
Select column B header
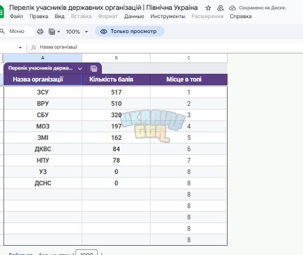[x=116, y=58]
